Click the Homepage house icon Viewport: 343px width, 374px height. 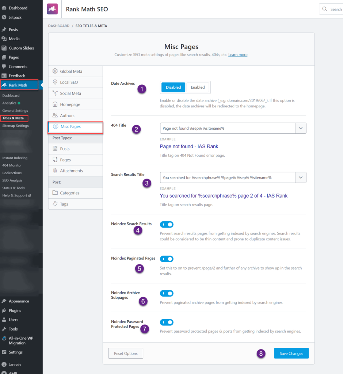55,104
